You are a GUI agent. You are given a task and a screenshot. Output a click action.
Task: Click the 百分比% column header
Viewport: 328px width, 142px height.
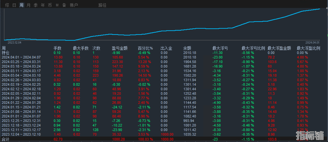click(145, 48)
